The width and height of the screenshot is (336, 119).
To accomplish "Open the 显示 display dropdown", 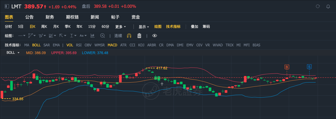I will 144,27.
